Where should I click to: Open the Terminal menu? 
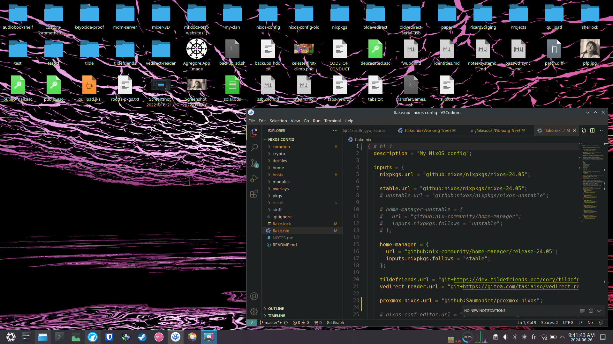332,121
